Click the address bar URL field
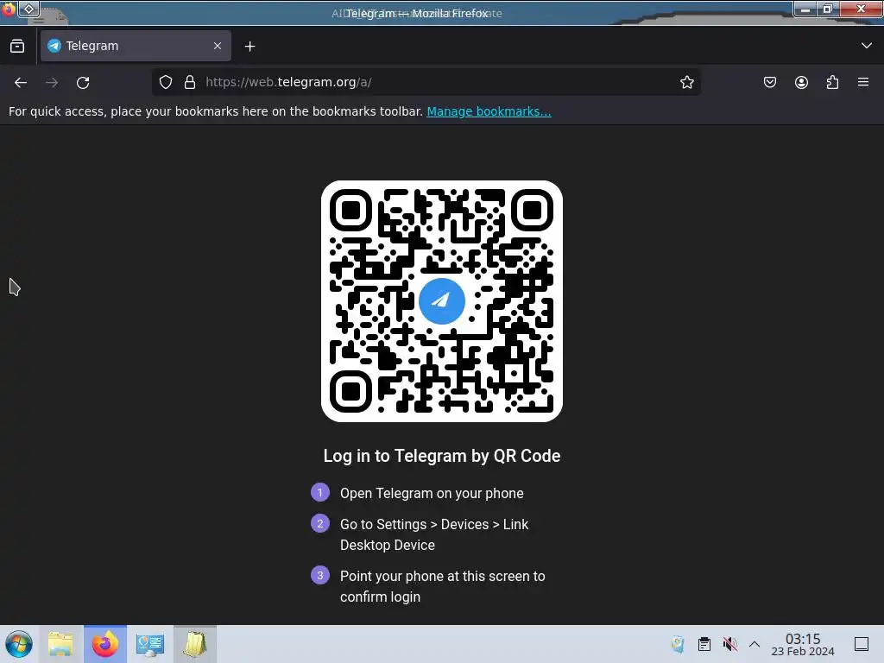 click(426, 82)
